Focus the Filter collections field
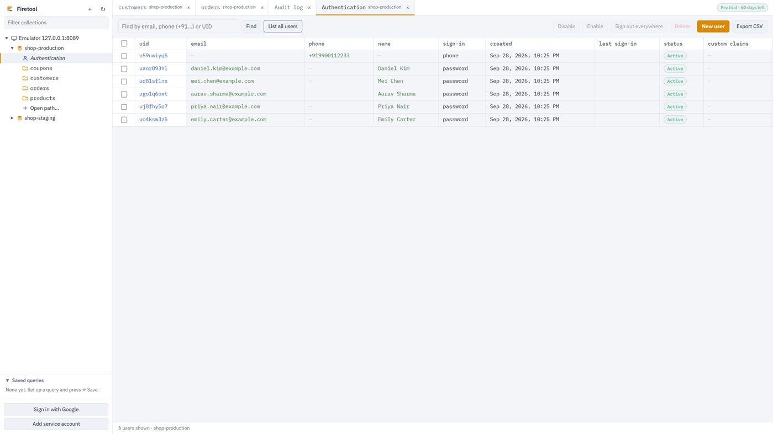This screenshot has width=773, height=434. [56, 23]
